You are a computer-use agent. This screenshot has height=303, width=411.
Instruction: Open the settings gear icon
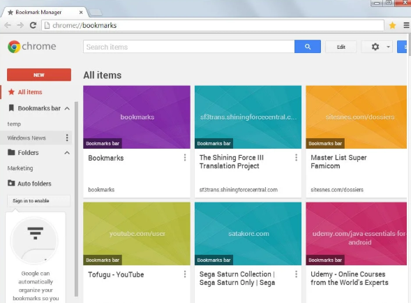pos(375,47)
